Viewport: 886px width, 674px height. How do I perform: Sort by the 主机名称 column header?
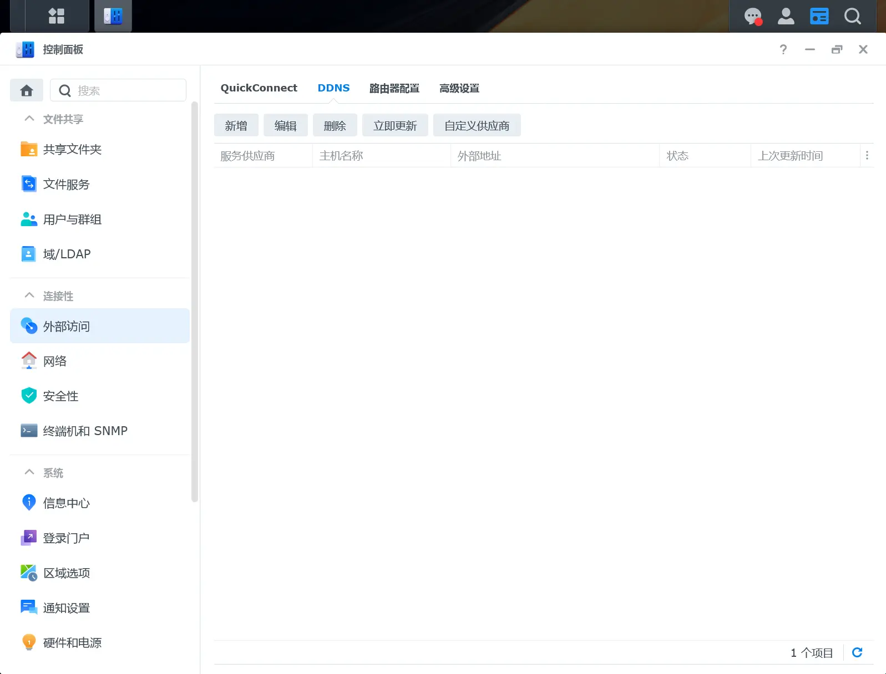(x=382, y=156)
